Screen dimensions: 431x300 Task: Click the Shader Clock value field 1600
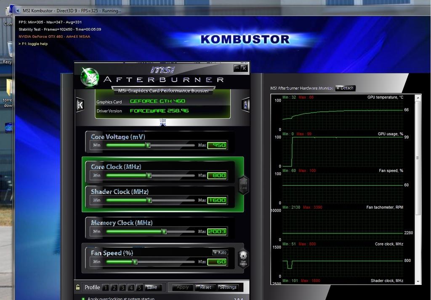pos(217,200)
